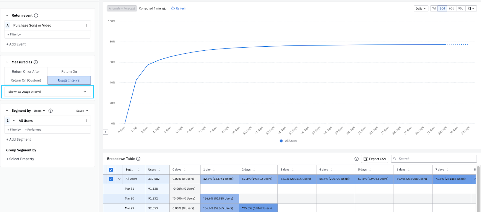Switch to the 60d time range
Viewport: 481px width, 212px height.
(x=451, y=8)
